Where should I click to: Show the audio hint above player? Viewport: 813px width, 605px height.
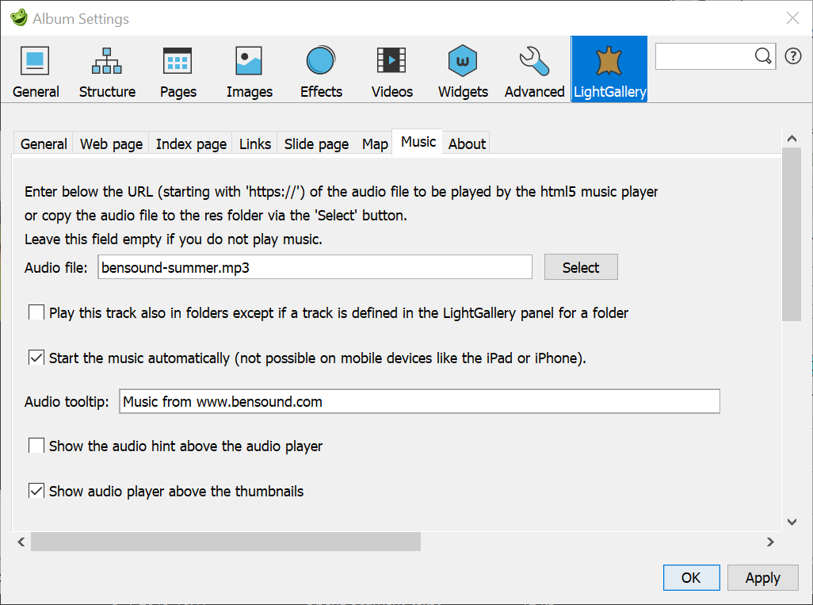(x=36, y=446)
